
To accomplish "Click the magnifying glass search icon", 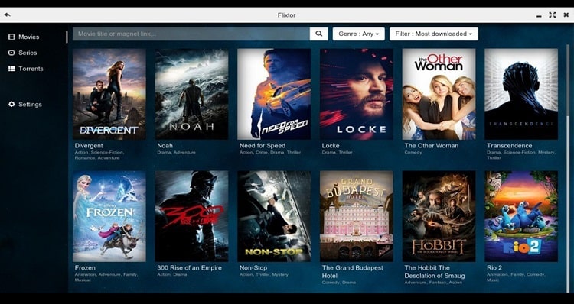I will pos(319,34).
